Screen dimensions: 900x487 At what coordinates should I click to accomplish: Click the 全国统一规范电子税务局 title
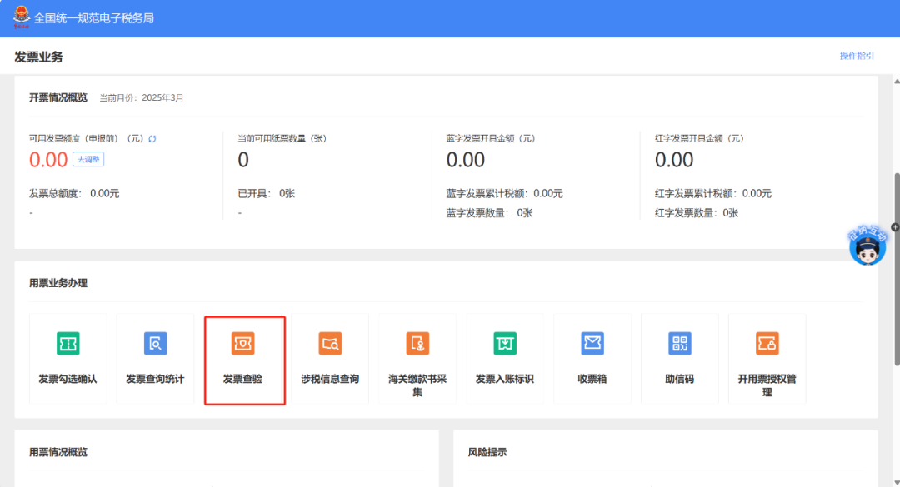pyautogui.click(x=93, y=18)
